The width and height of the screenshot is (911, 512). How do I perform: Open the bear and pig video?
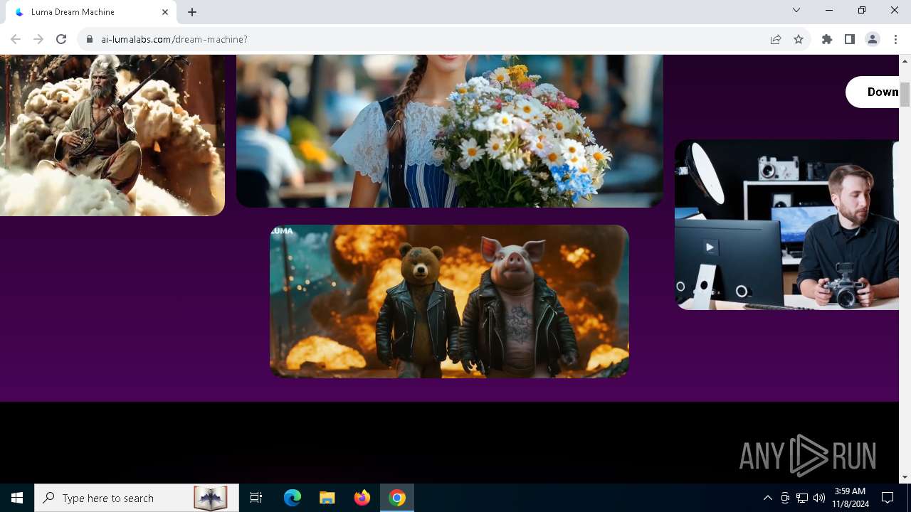449,302
